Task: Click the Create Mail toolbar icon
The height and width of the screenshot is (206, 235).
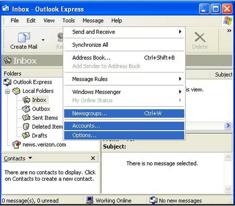Action: coord(24,37)
